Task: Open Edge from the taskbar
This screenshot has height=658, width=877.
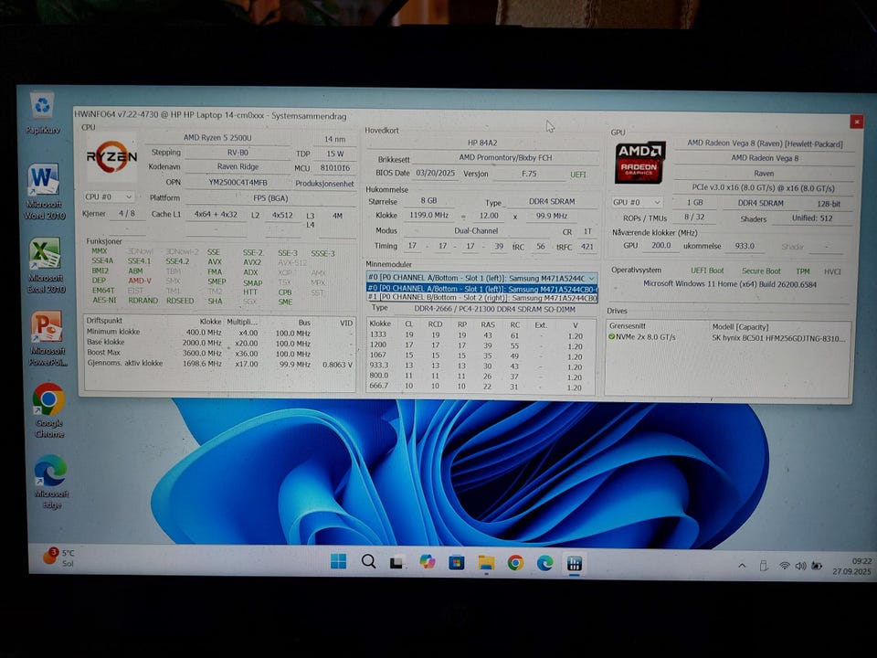Action: point(544,563)
